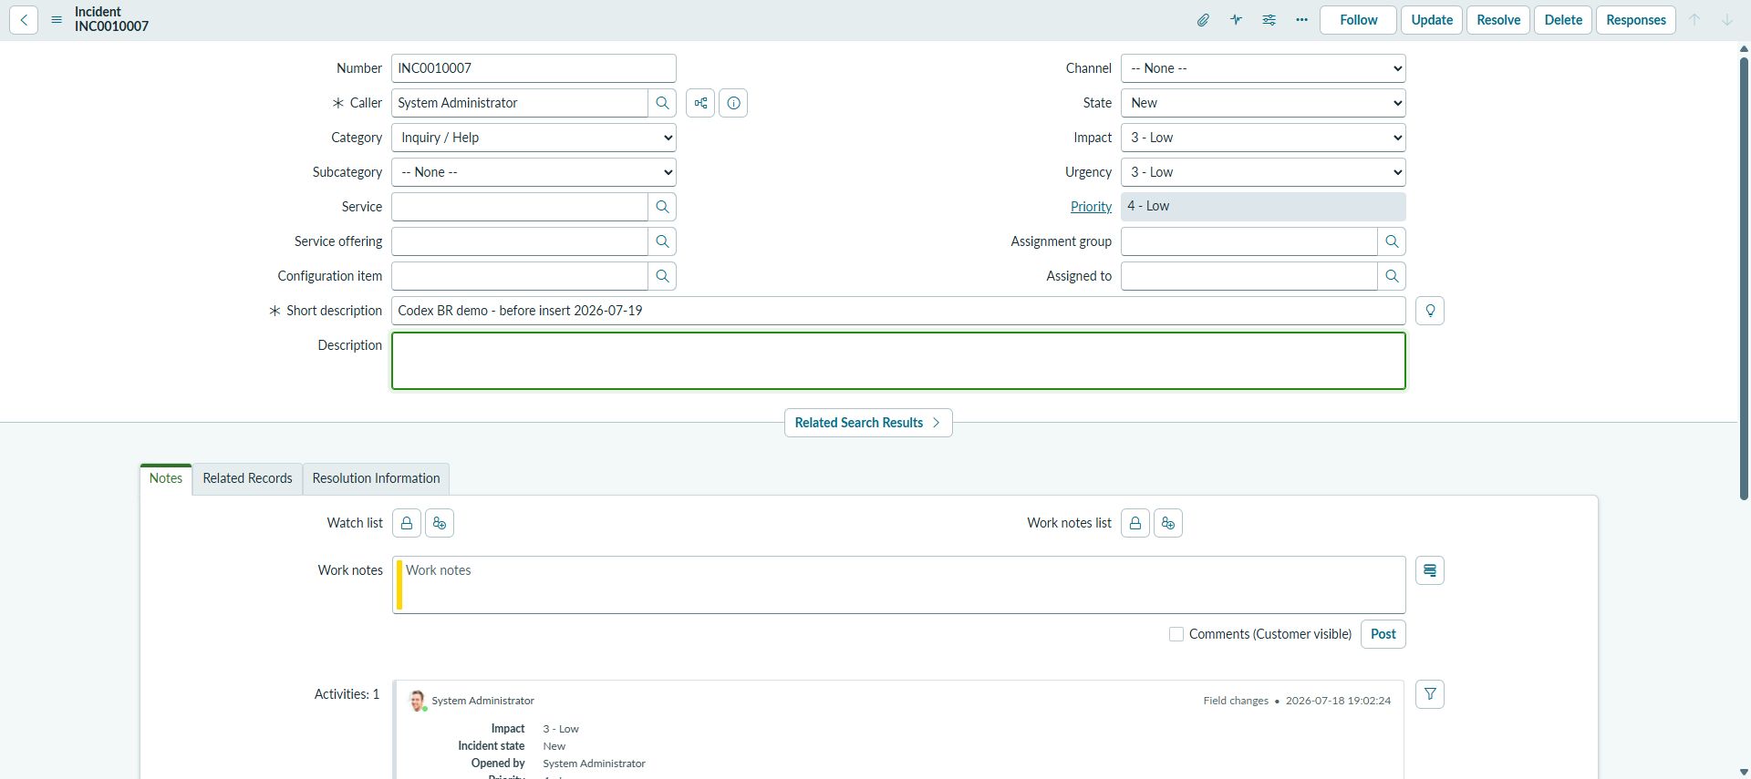Viewport: 1751px width, 779px height.
Task: Unlock the Work notes list lock icon
Action: (x=1135, y=523)
